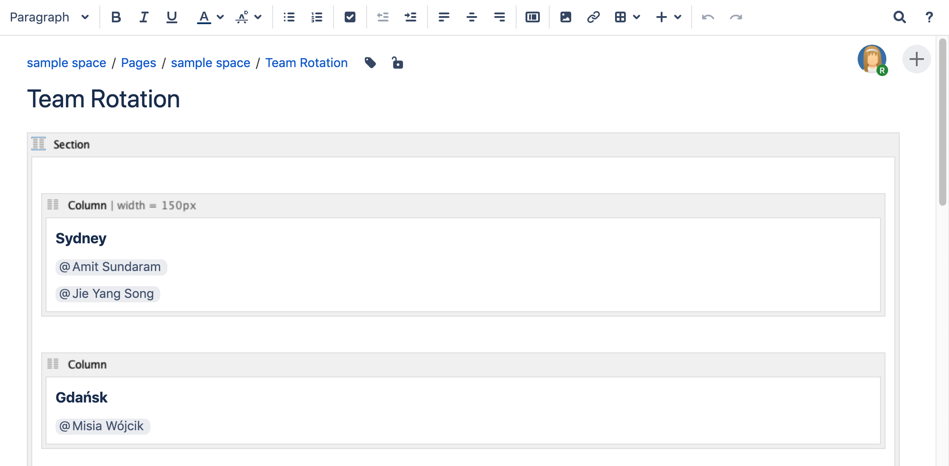Viewport: 949px width, 466px height.
Task: Toggle underline formatting
Action: click(x=171, y=17)
